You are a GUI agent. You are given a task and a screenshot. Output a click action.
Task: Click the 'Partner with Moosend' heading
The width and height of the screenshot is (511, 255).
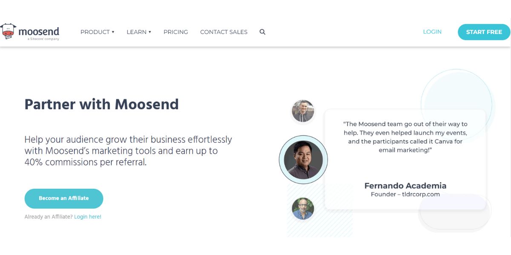point(101,104)
